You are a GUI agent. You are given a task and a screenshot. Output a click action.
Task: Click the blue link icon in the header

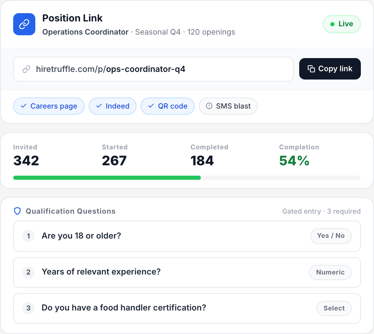[x=24, y=24]
